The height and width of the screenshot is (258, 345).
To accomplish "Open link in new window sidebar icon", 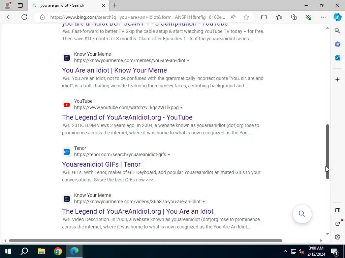I will [337, 223].
